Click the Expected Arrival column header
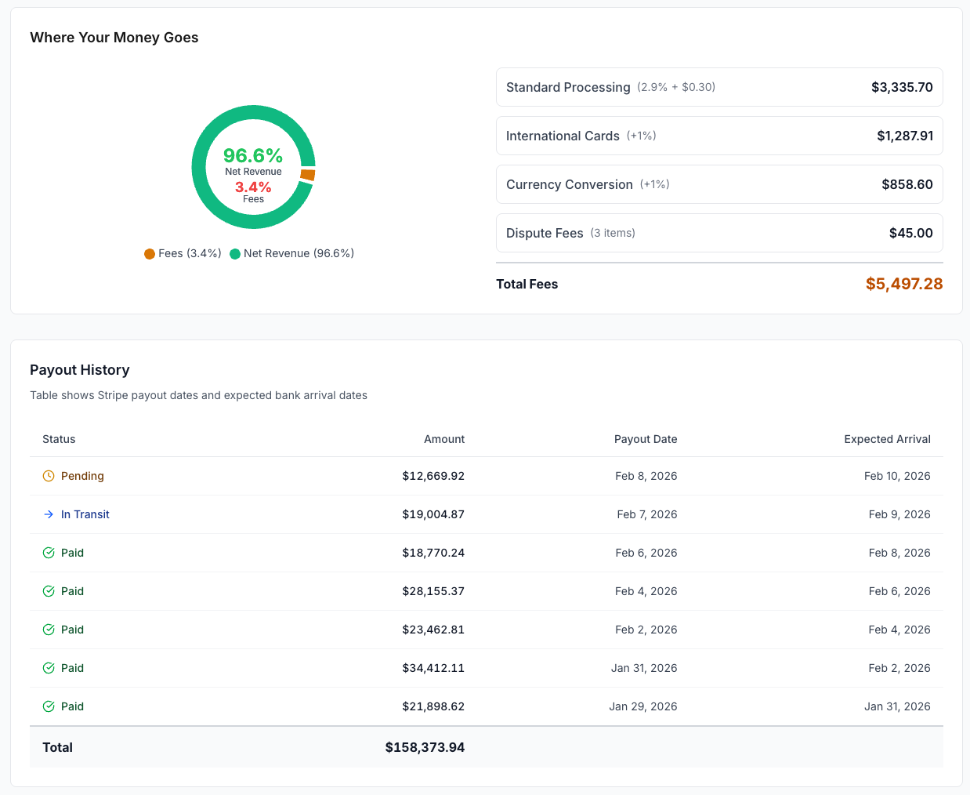Image resolution: width=970 pixels, height=795 pixels. click(x=887, y=439)
